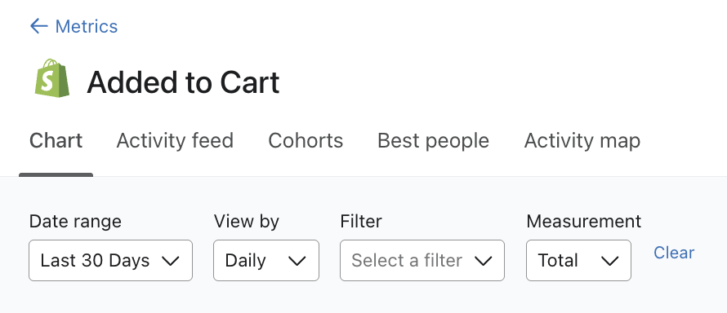
Task: Click the Measurement label text
Action: 584,222
